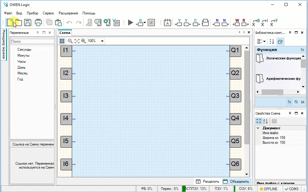Open the variables table icon
Image resolution: width=308 pixels, height=192 pixels.
[116, 22]
